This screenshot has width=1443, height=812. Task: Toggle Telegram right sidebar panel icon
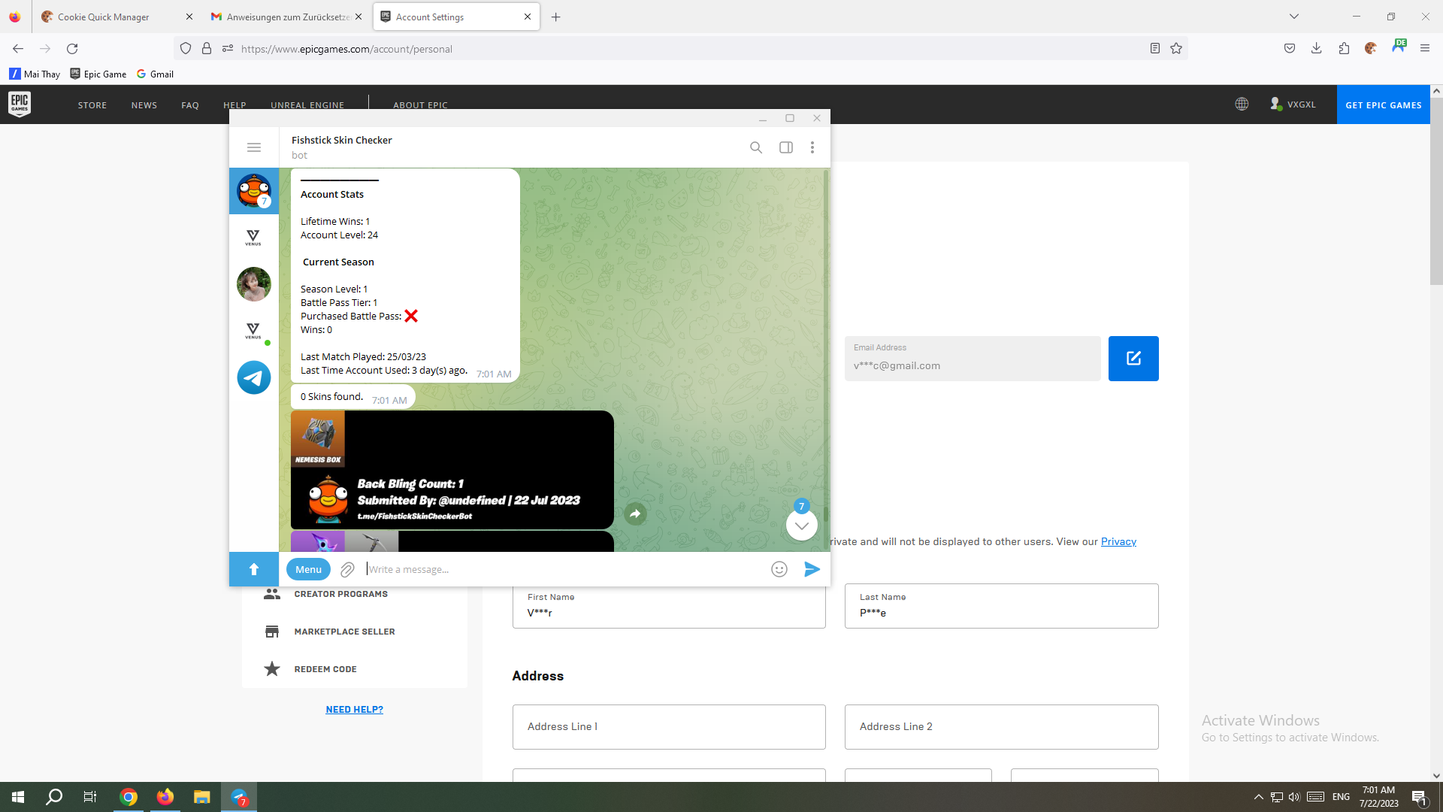click(x=786, y=147)
